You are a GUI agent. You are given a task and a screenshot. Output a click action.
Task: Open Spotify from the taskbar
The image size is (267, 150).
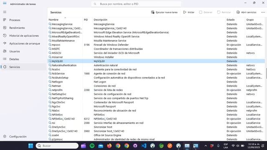(92, 146)
